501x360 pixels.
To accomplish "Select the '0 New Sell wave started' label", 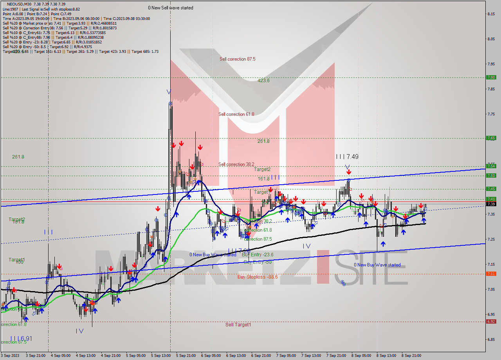I will (171, 8).
